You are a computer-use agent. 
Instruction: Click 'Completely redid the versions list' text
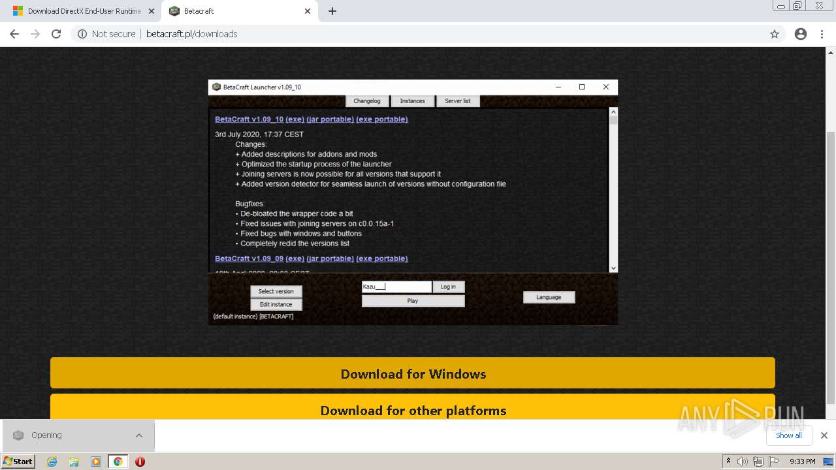(x=295, y=243)
